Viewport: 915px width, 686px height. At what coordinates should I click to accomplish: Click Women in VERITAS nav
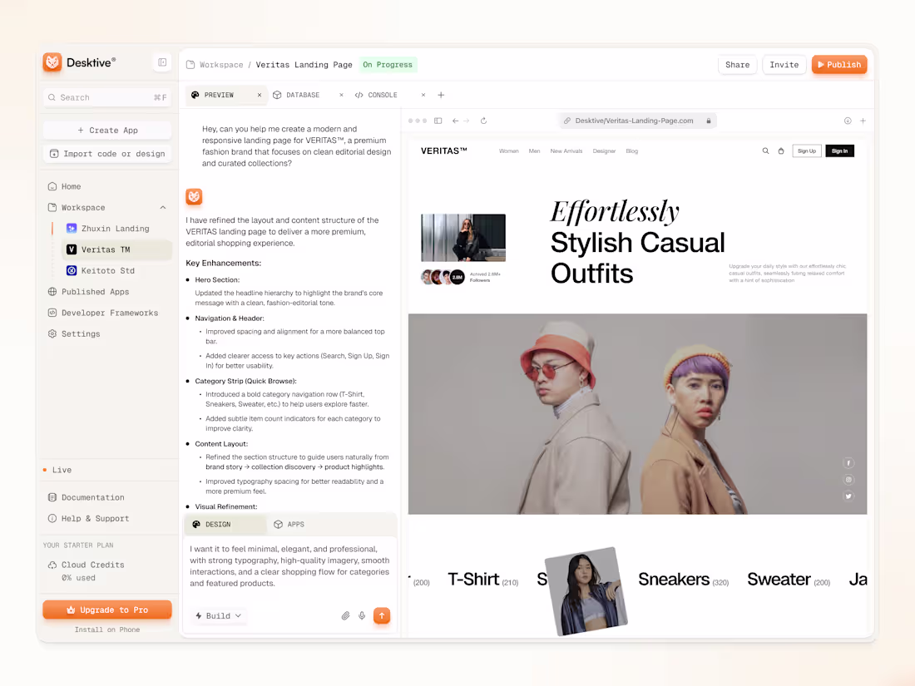pyautogui.click(x=509, y=151)
